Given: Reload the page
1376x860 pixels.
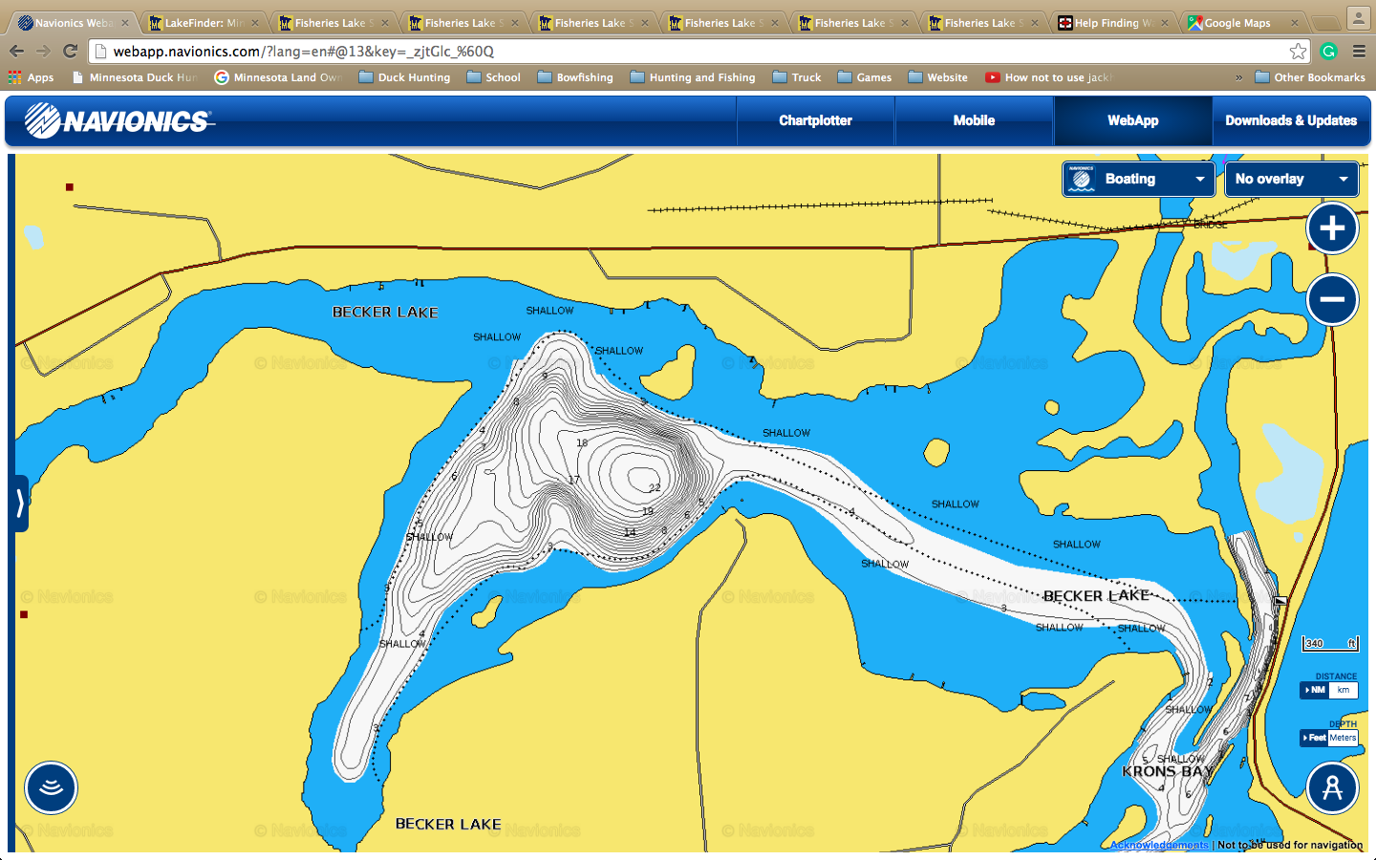Looking at the screenshot, I should (x=70, y=51).
